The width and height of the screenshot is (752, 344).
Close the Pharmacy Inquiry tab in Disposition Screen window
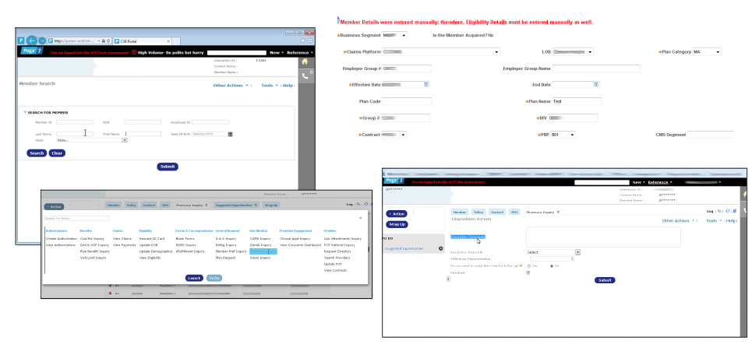click(x=558, y=212)
